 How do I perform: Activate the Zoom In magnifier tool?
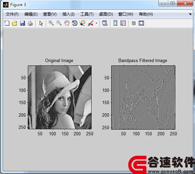coord(51,23)
